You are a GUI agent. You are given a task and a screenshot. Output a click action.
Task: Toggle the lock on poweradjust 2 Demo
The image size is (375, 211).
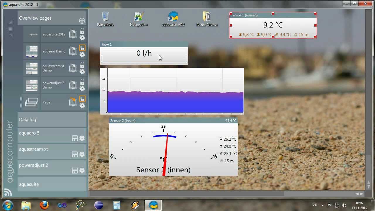click(x=82, y=82)
